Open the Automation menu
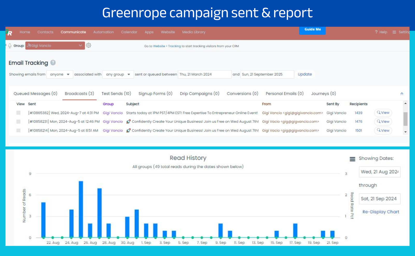The width and height of the screenshot is (415, 256). pyautogui.click(x=103, y=32)
